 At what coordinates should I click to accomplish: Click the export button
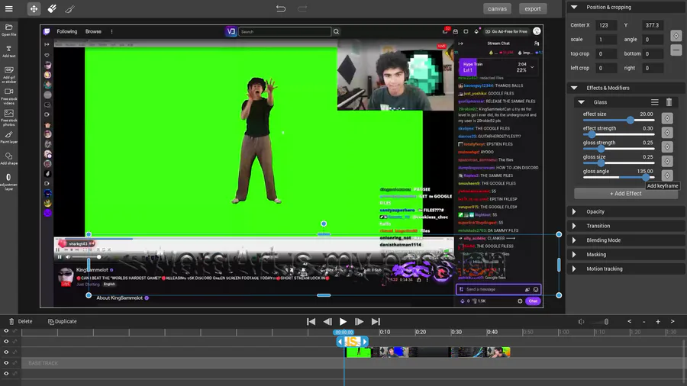pyautogui.click(x=533, y=8)
